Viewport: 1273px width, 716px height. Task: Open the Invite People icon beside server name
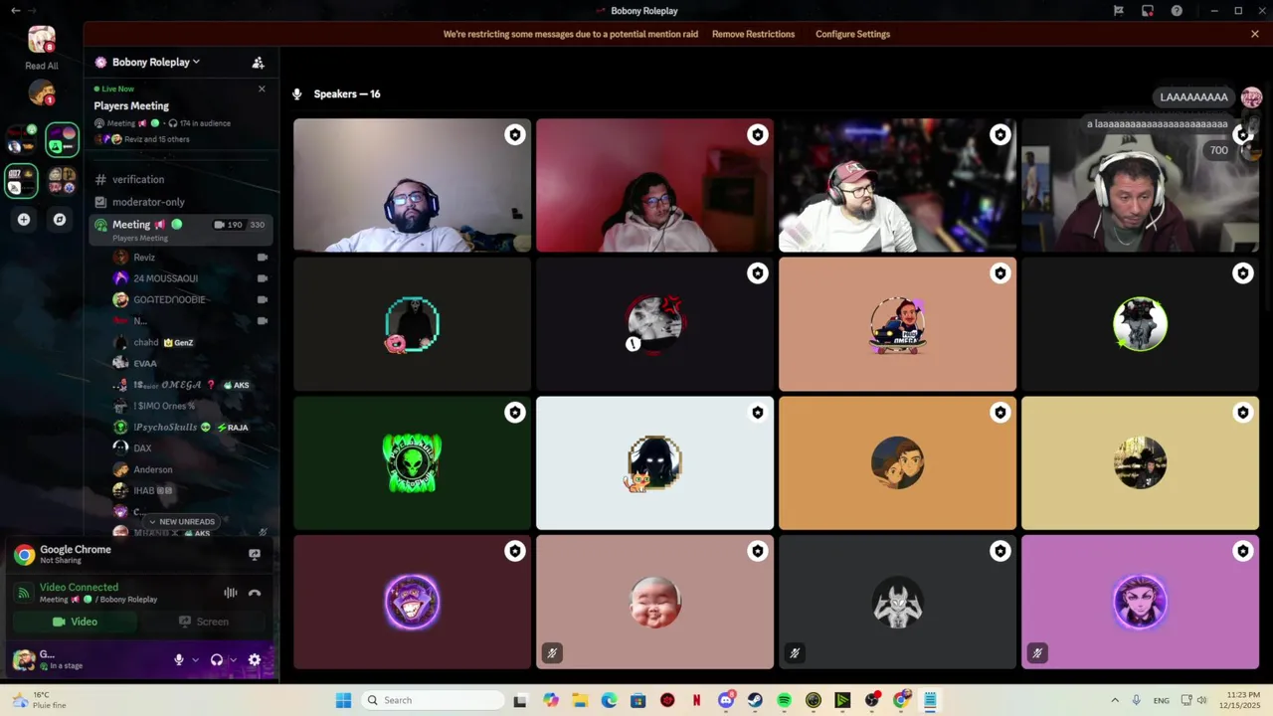[x=258, y=63]
